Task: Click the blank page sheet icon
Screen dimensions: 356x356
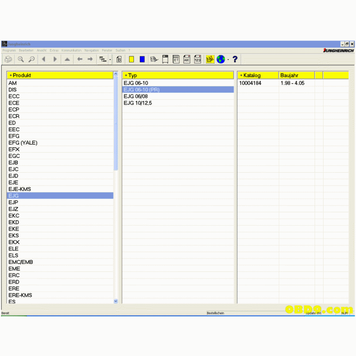Action: tap(165, 60)
